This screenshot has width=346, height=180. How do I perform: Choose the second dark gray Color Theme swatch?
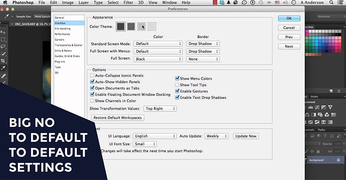coord(131,27)
